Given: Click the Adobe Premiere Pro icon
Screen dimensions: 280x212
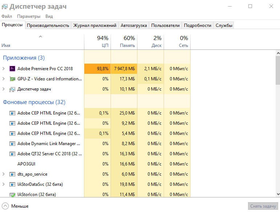Looking at the screenshot, I should [x=12, y=69].
